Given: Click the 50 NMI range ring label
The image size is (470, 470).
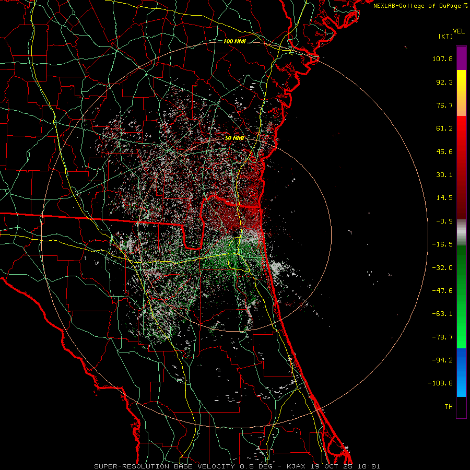Looking at the screenshot, I should (234, 138).
